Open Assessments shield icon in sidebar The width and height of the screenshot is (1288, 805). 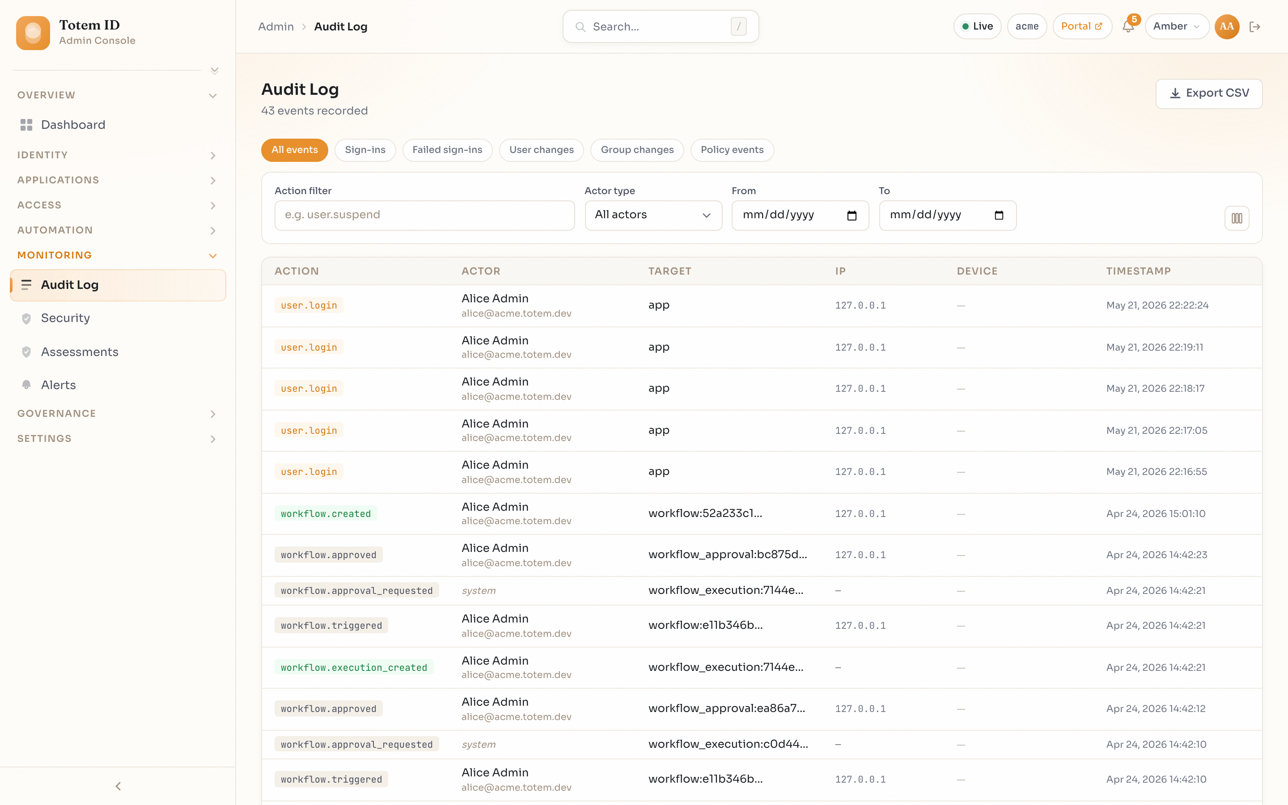pyautogui.click(x=26, y=352)
